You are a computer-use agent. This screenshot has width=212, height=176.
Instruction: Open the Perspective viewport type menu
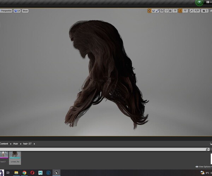[x=6, y=11]
